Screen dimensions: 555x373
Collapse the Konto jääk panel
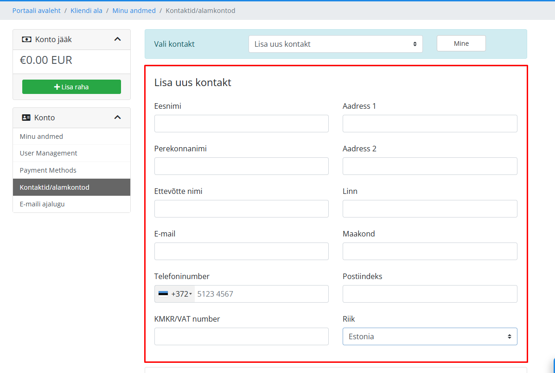tap(117, 39)
